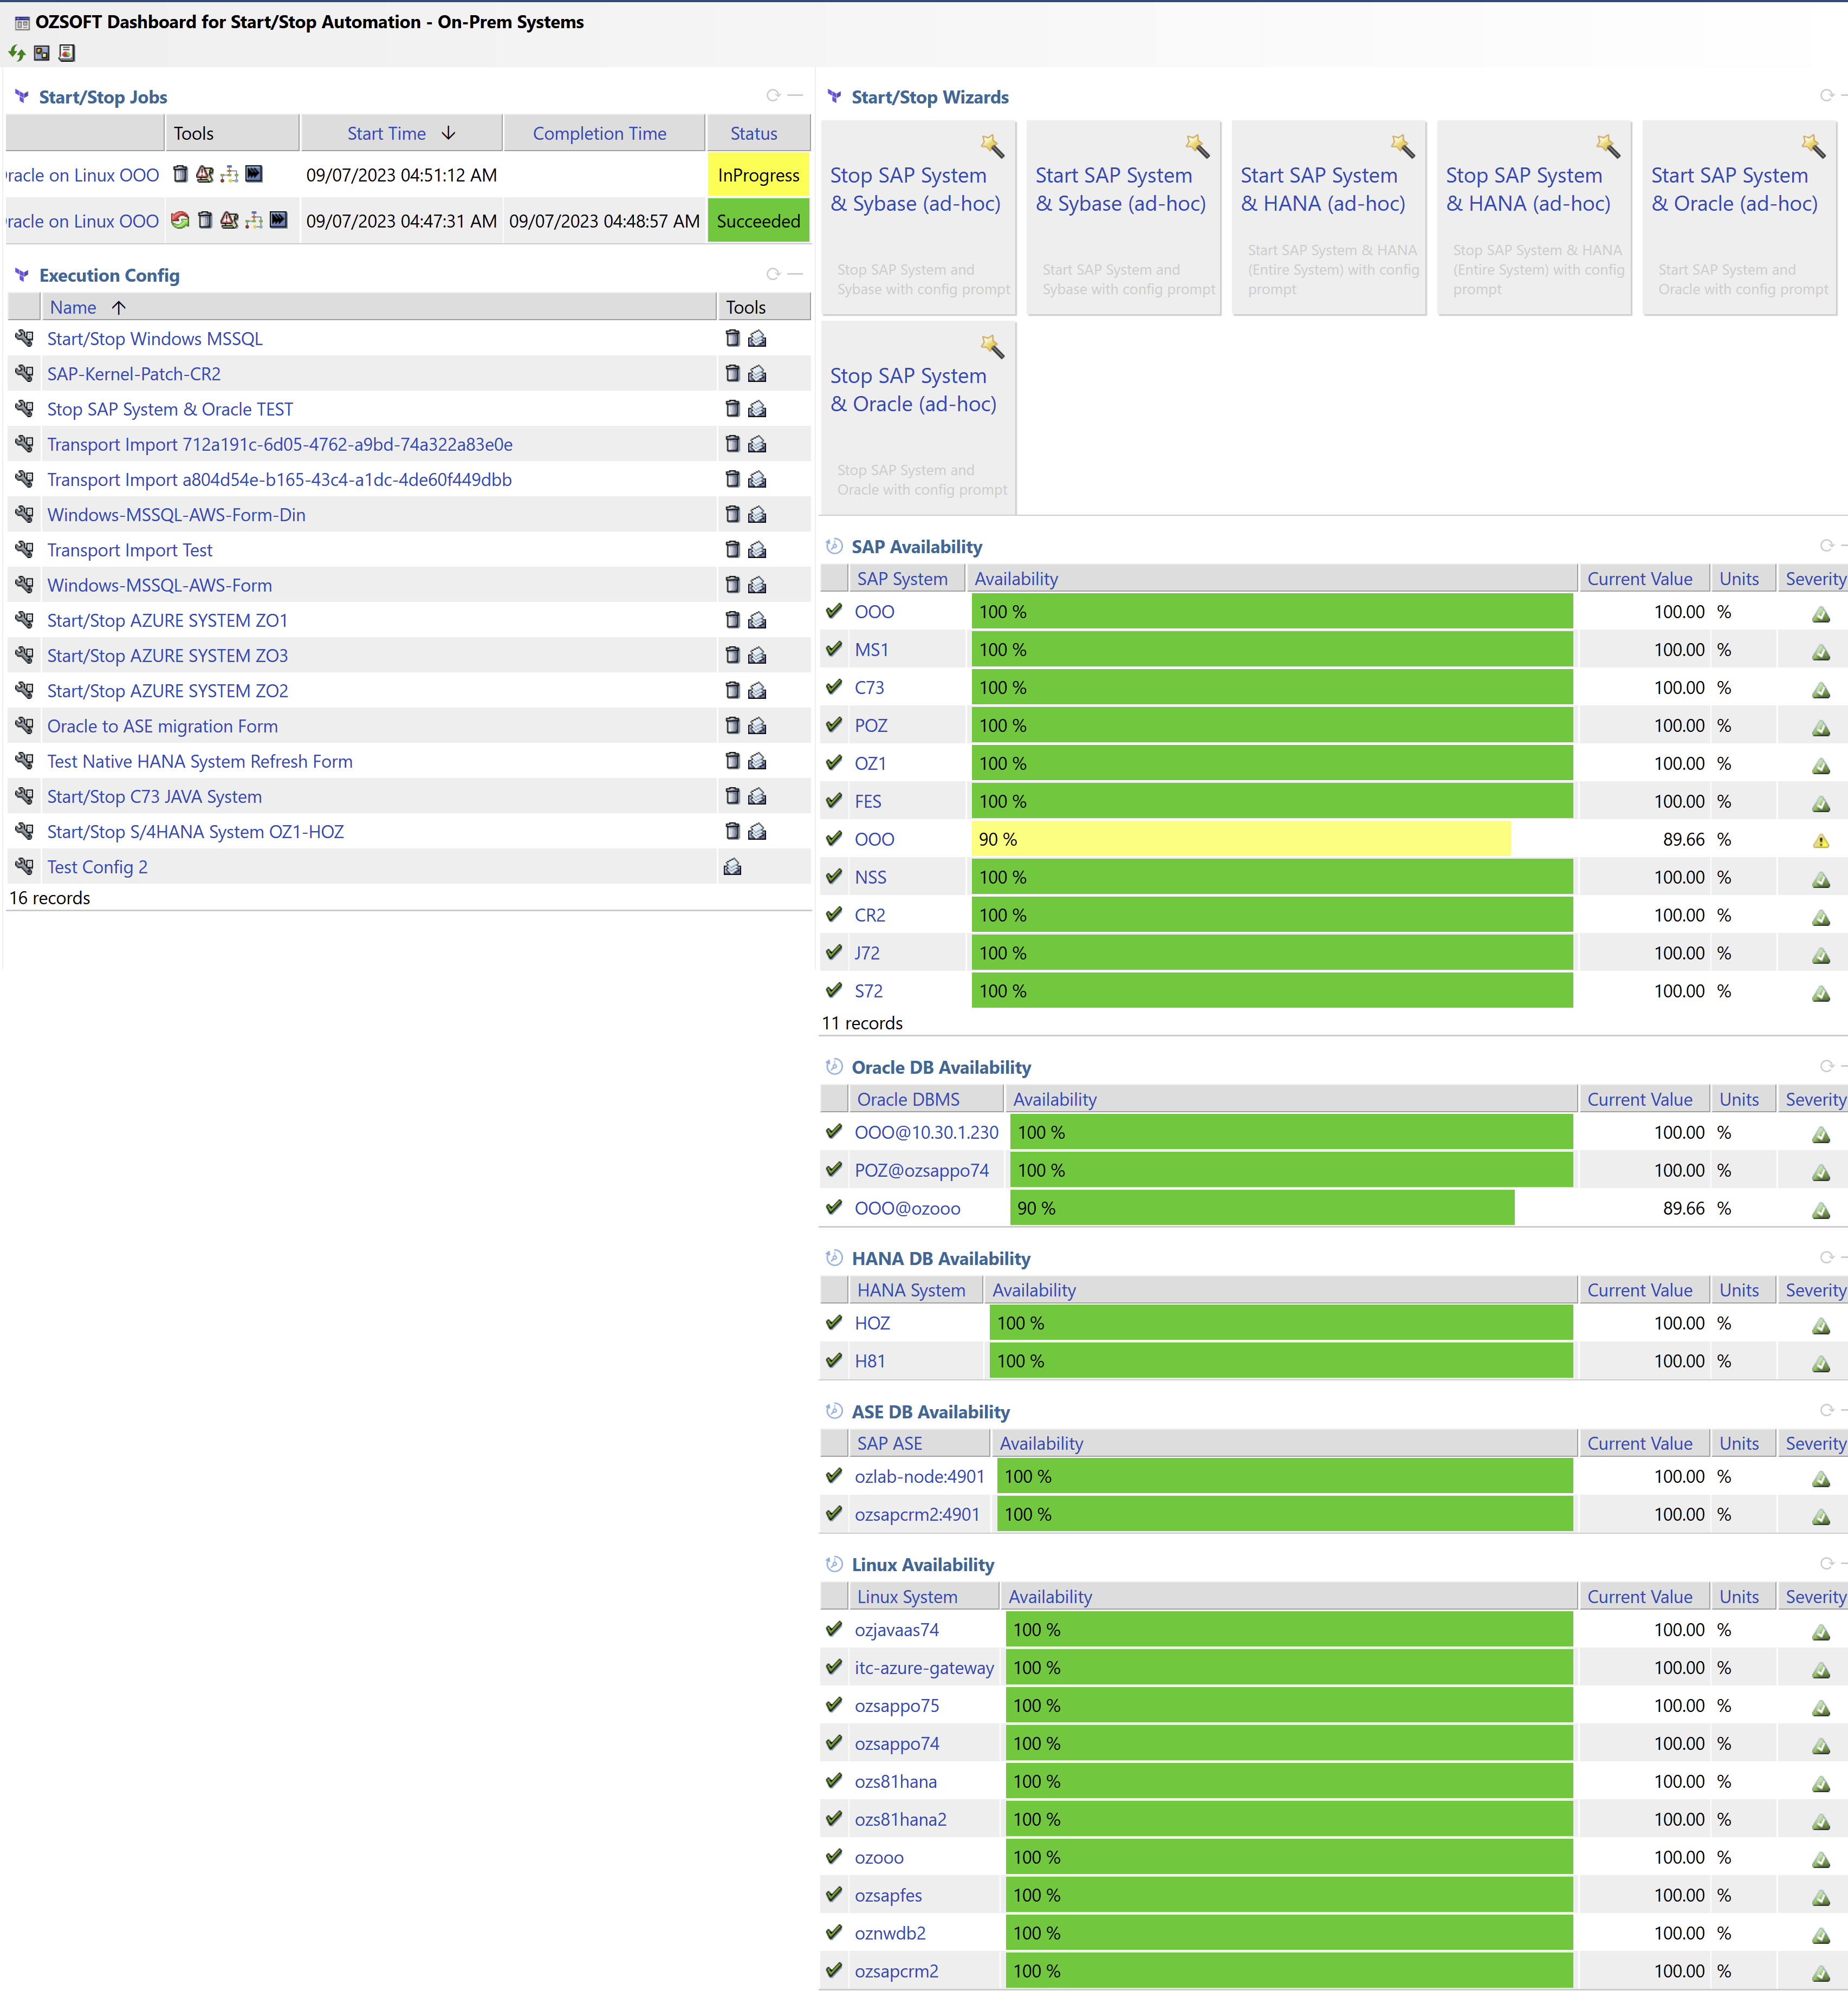Open workflow diagram icon for InProgress job
This screenshot has width=1848, height=1991.
229,175
